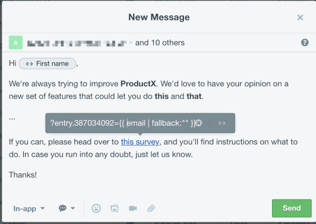This screenshot has height=224, width=316.
Task: Select the First name attribute chip
Action: [x=47, y=64]
